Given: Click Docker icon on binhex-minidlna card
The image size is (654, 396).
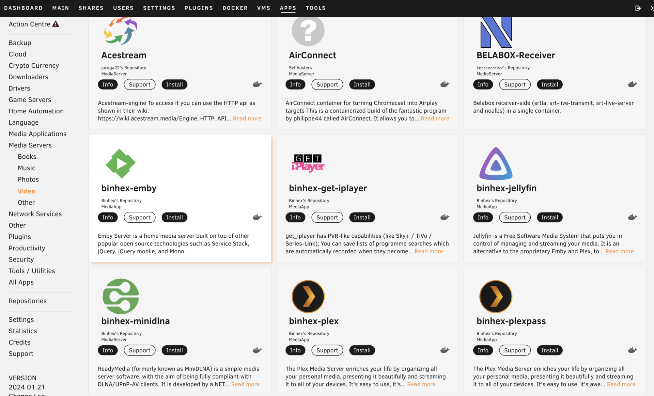Looking at the screenshot, I should coord(257,350).
